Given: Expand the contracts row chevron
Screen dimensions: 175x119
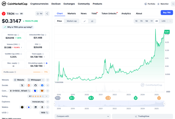Looking at the screenshot, I should [48, 91].
